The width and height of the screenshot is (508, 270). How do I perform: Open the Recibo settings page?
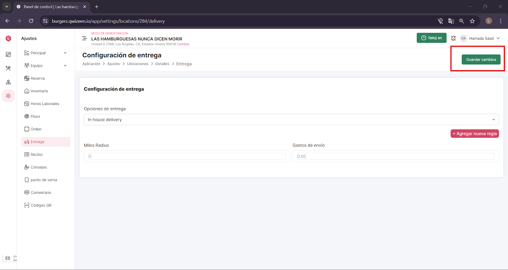click(x=46, y=155)
